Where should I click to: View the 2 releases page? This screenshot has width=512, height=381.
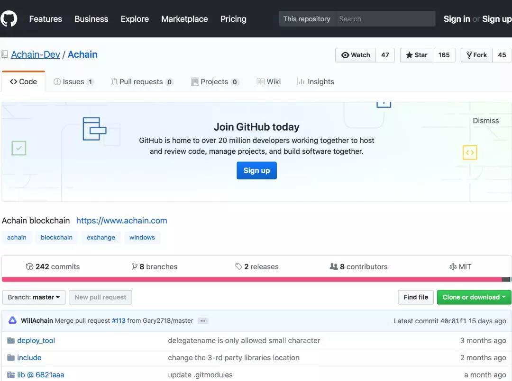(256, 266)
